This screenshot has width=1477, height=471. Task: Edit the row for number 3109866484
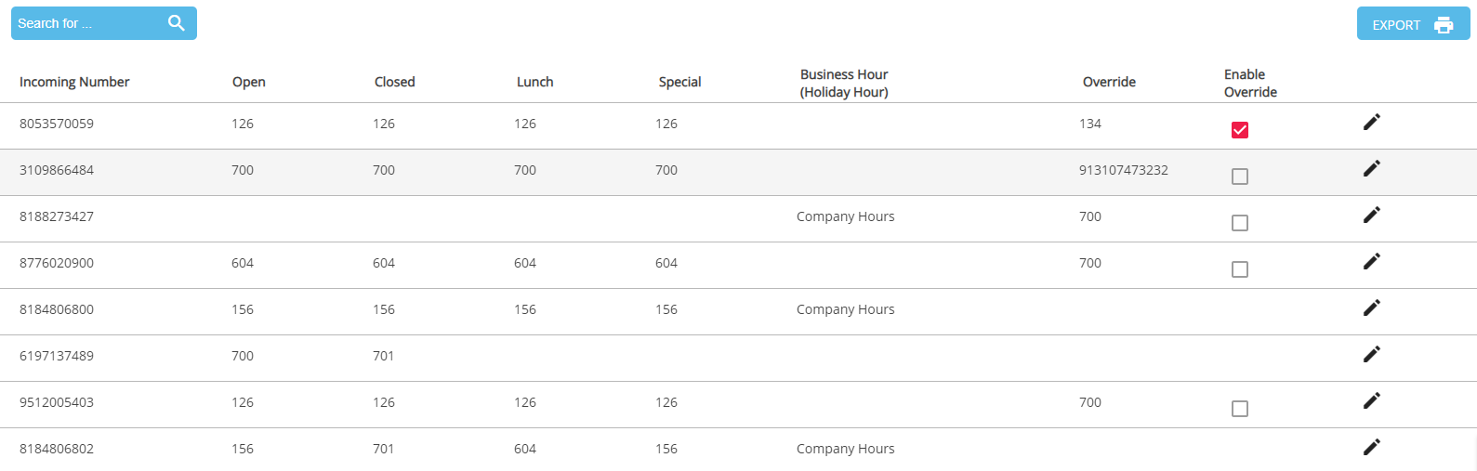(x=1371, y=168)
